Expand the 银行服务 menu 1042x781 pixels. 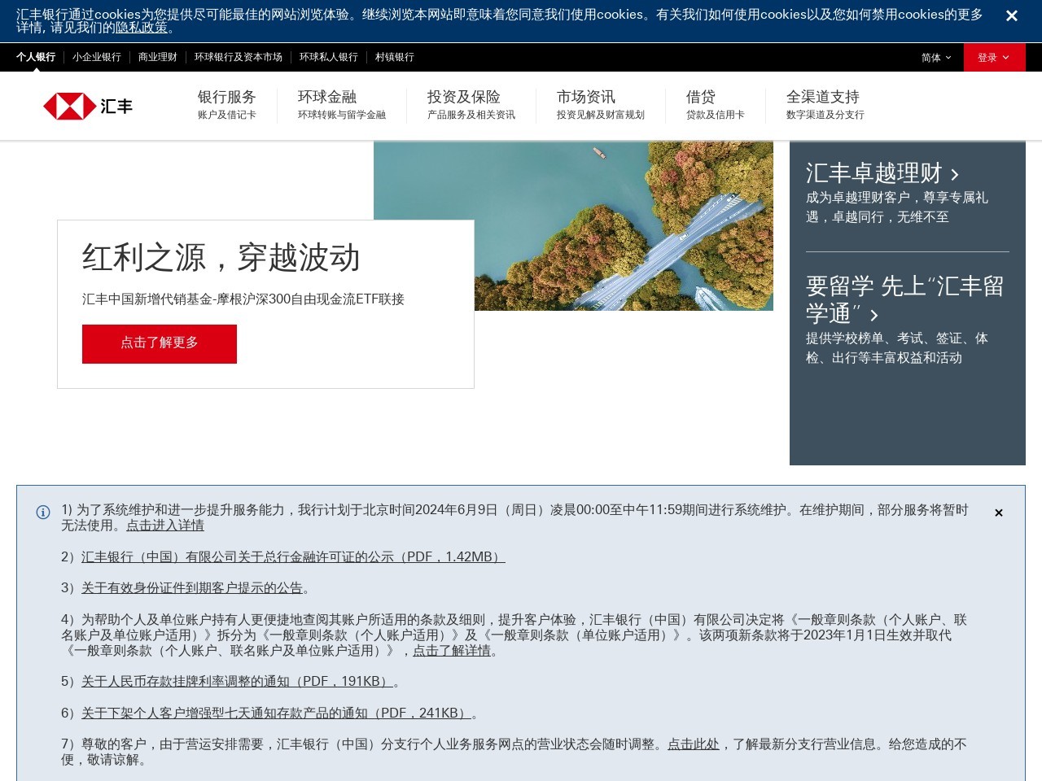coord(227,105)
